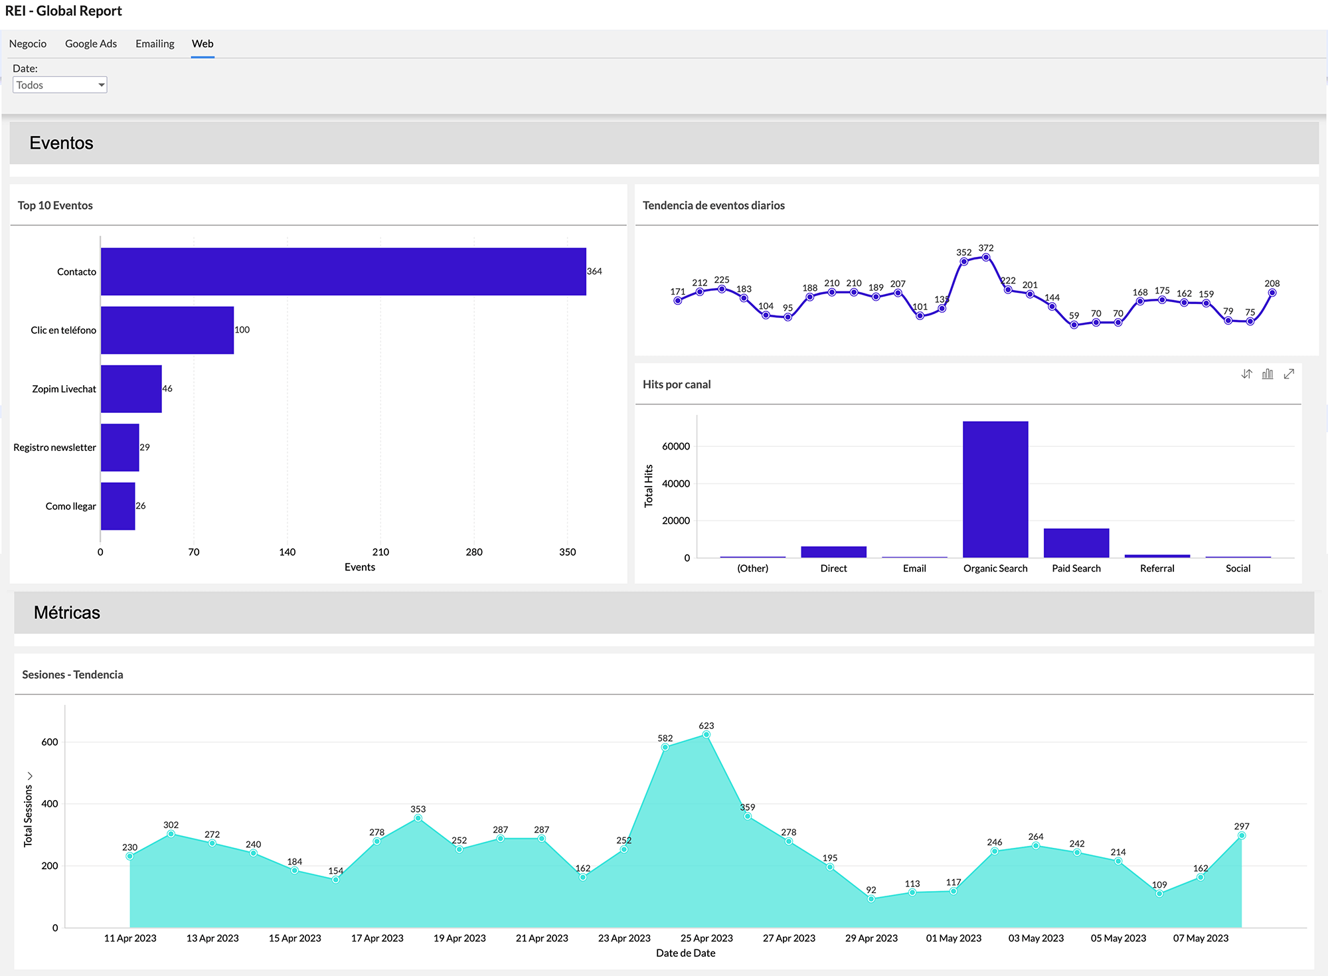This screenshot has width=1328, height=976.
Task: Open the Date filter dropdown showing Todos
Action: [x=60, y=84]
